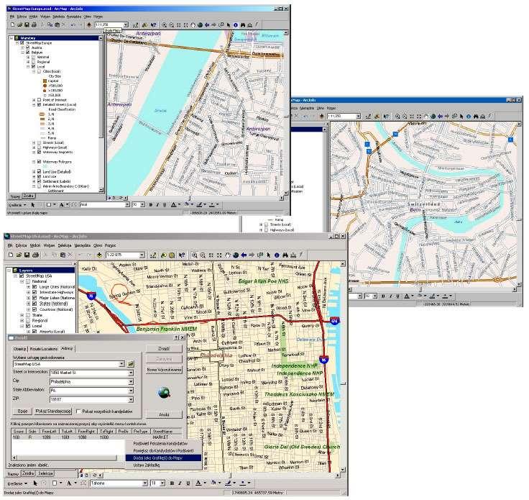Switch to Route Locations tab

click(44, 349)
